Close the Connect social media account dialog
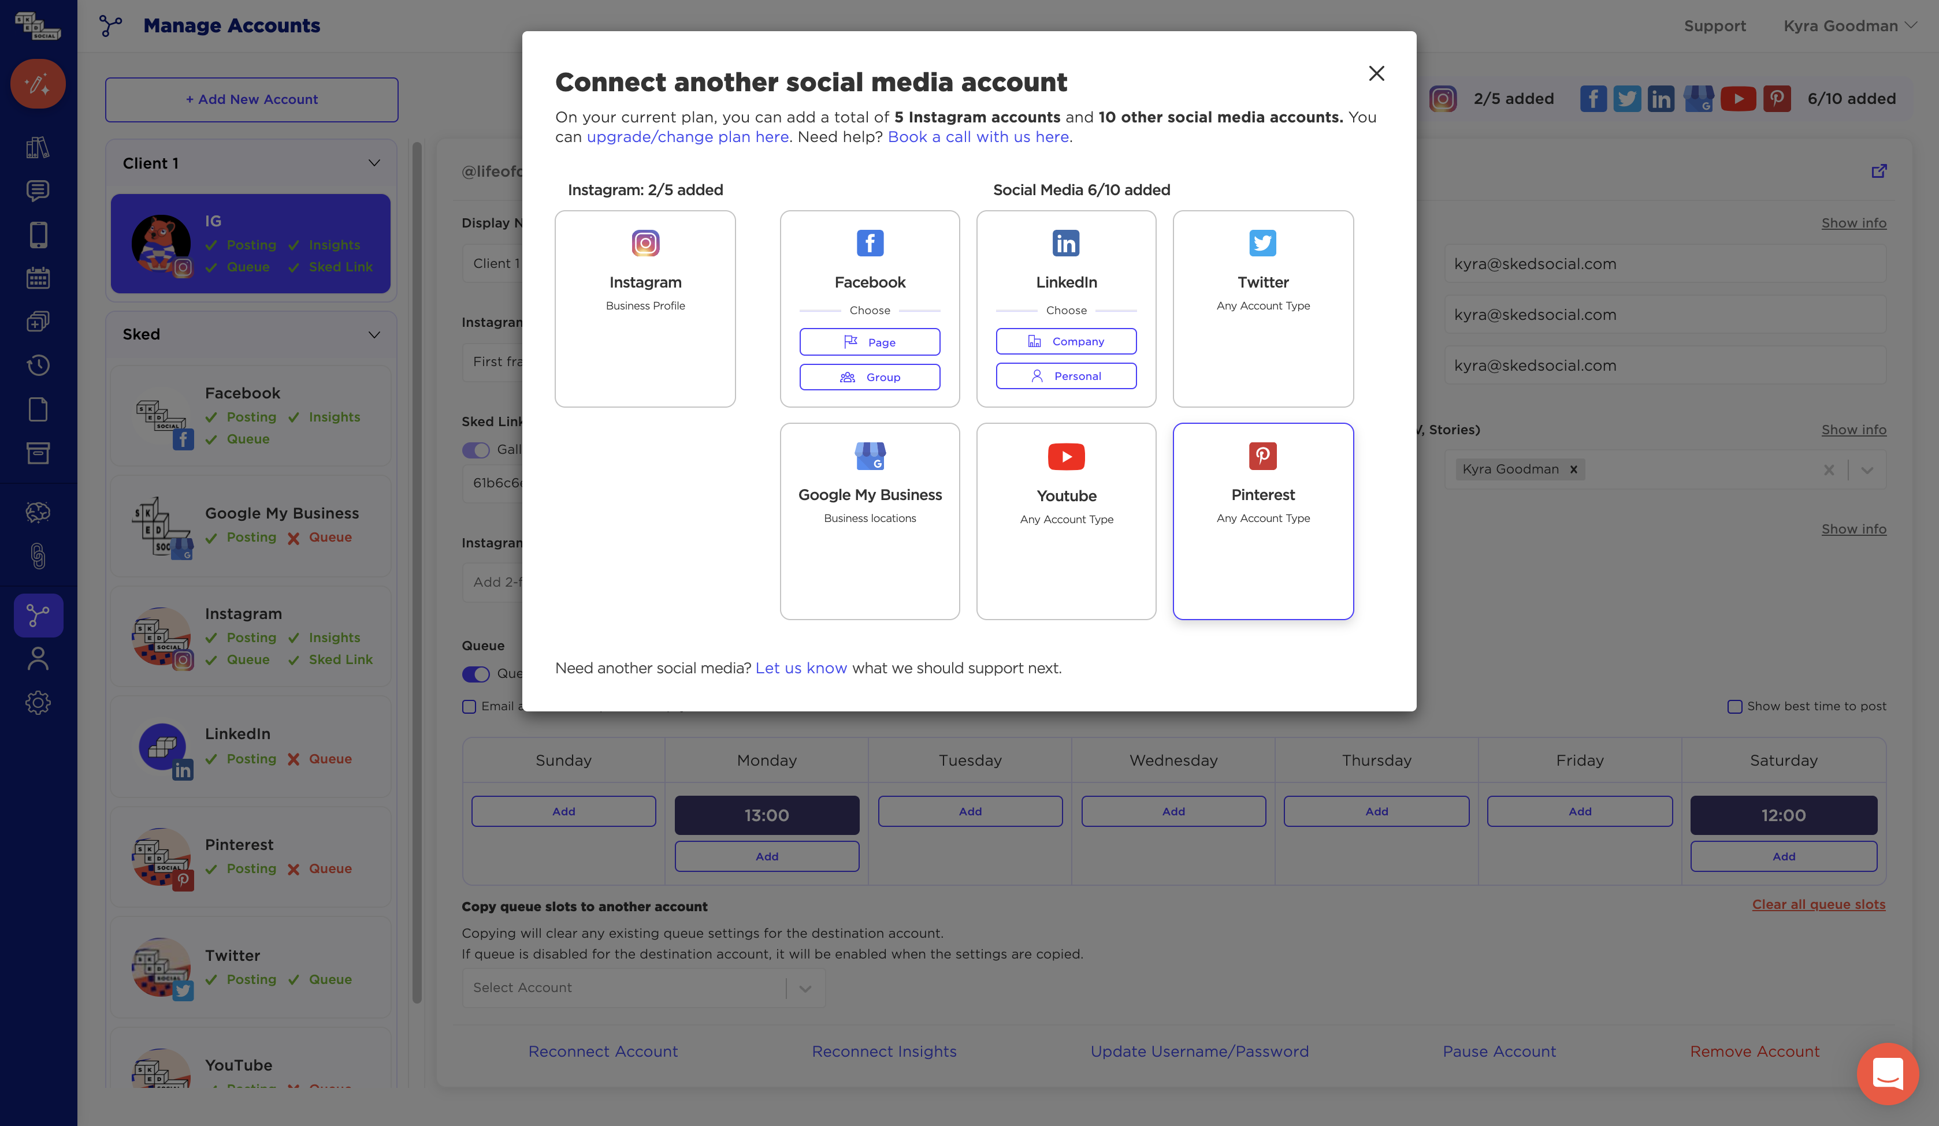 [1376, 73]
